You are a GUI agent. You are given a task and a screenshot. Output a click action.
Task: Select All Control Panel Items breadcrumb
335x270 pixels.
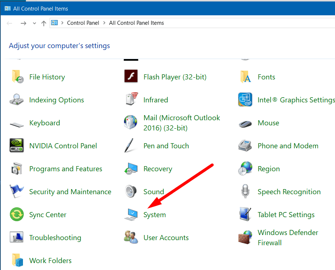(x=136, y=23)
